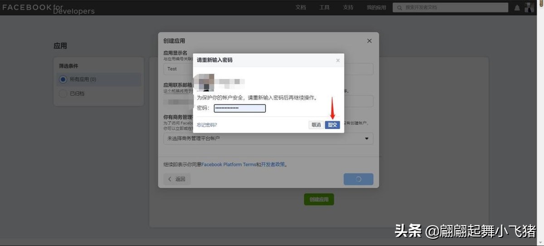
Task: Select the 已归档 radio filter
Action: coord(63,93)
